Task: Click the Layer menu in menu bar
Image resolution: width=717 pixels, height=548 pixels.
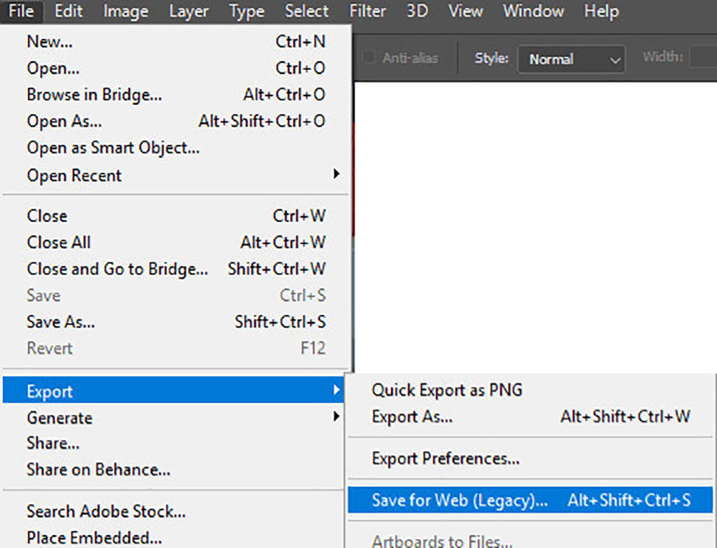Action: [x=188, y=12]
